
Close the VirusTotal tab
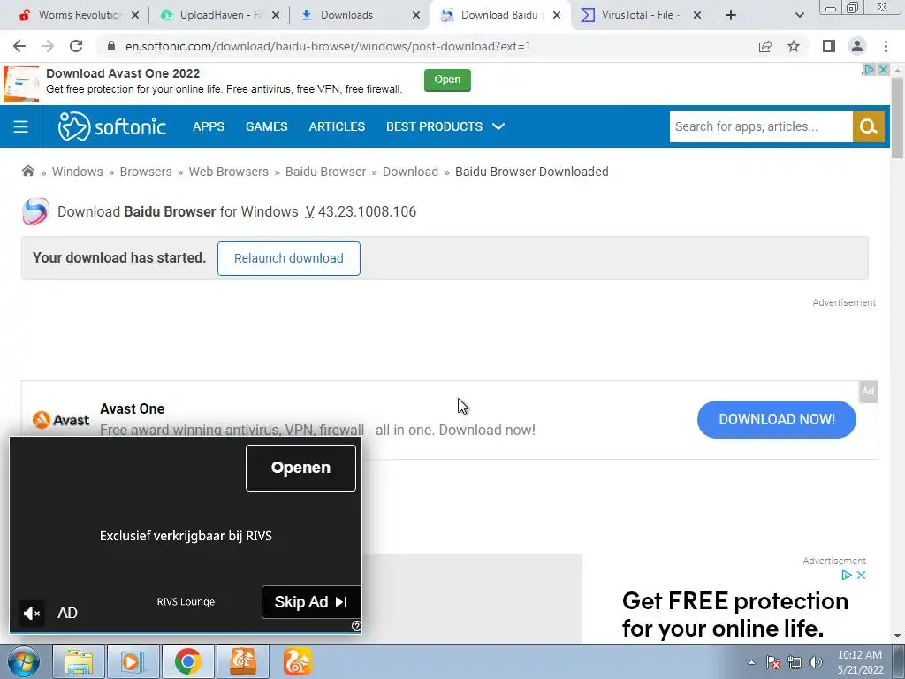[x=697, y=15]
